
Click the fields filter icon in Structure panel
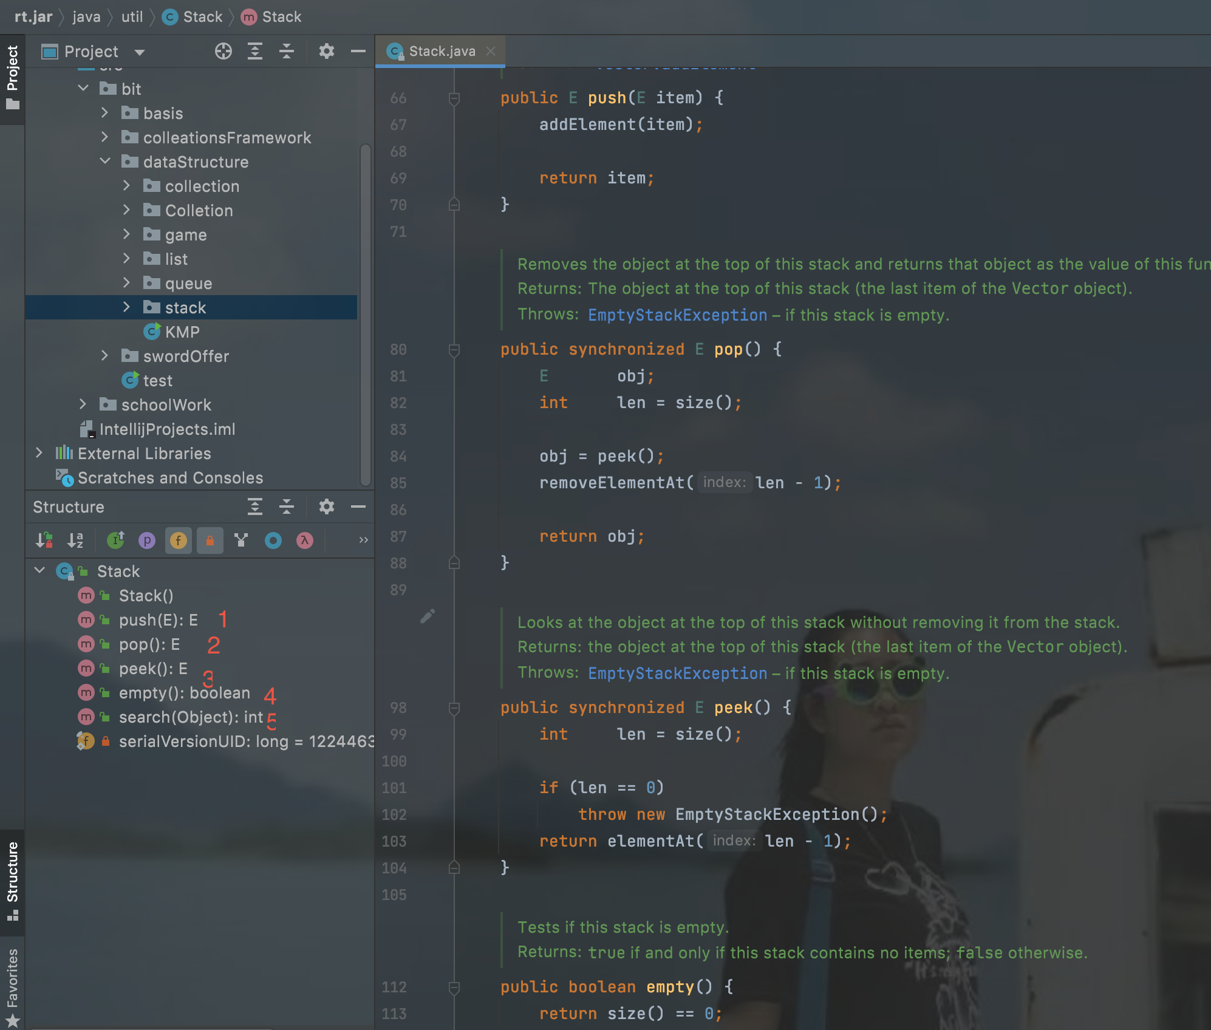(x=176, y=541)
